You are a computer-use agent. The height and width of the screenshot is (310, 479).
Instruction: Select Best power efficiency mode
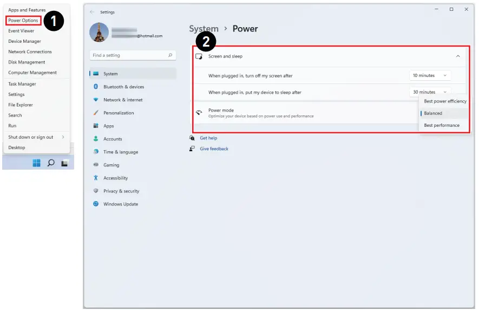point(445,101)
